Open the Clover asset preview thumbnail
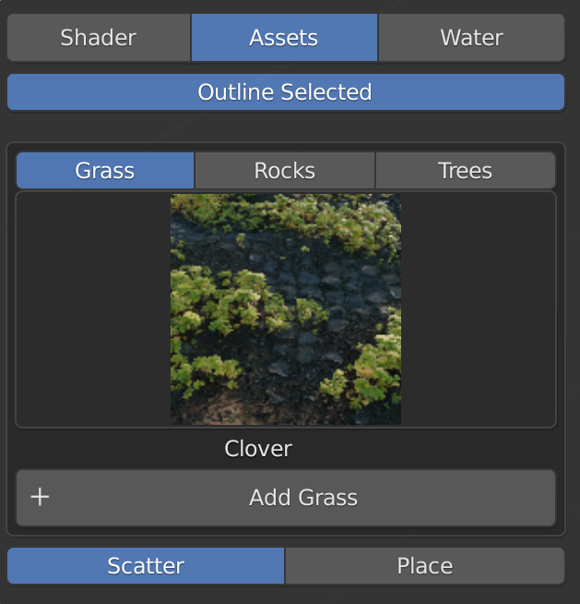 (286, 309)
